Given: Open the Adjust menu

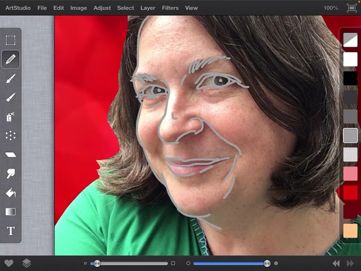Looking at the screenshot, I should click(102, 8).
